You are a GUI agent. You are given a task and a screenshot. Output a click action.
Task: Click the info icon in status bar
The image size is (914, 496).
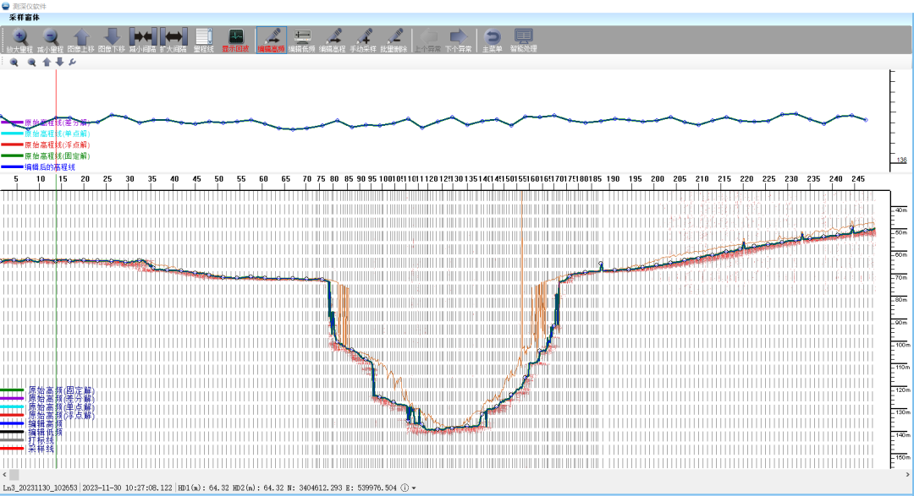pos(405,488)
